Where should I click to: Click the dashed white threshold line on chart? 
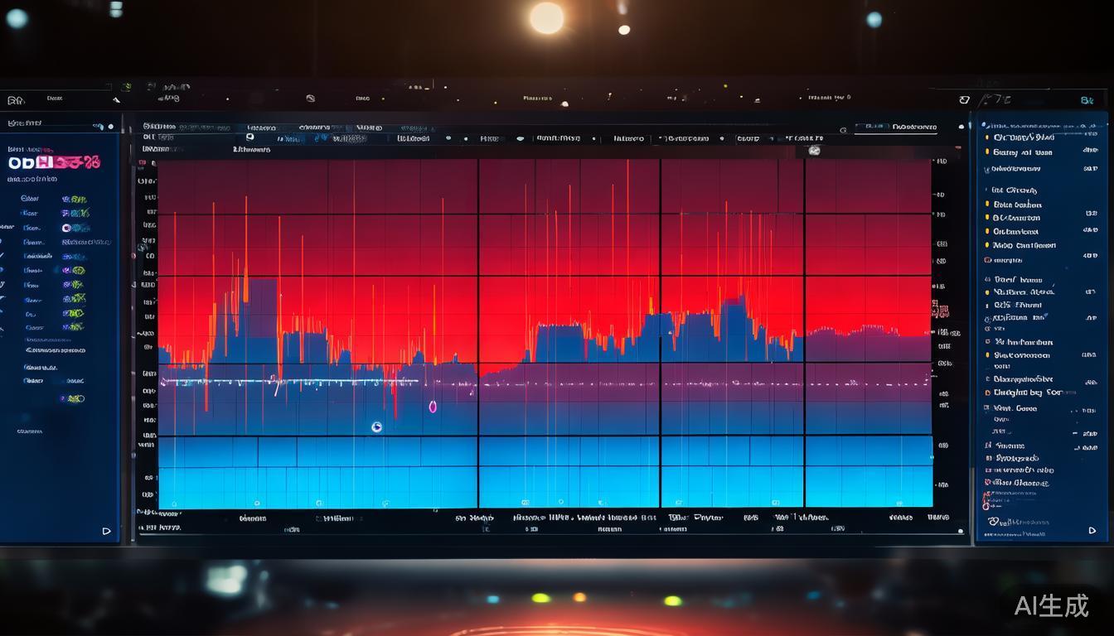point(290,382)
